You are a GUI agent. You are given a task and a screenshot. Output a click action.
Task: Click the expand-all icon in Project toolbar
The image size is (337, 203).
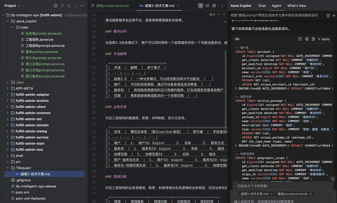click(x=63, y=6)
